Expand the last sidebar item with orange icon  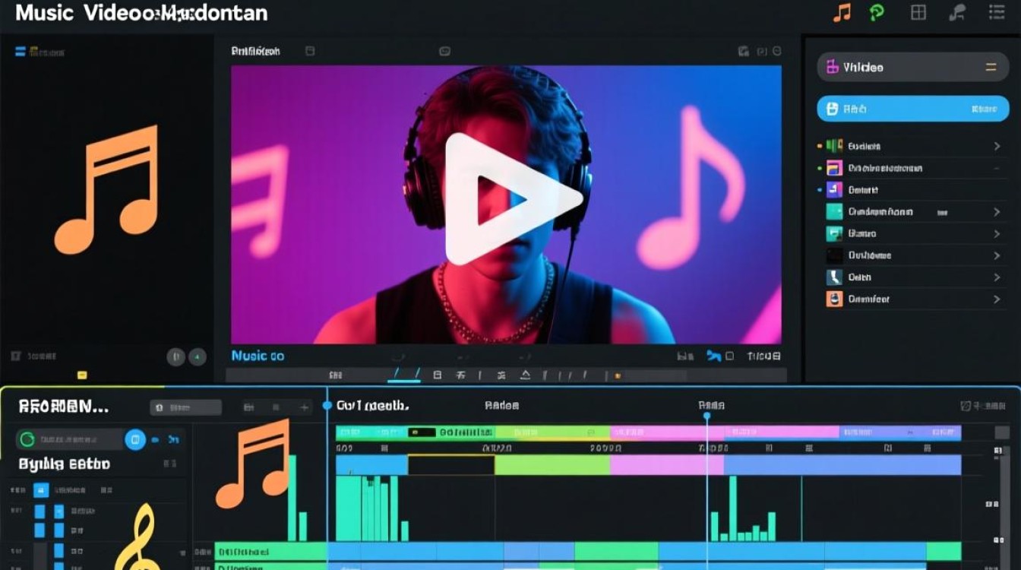tap(912, 299)
